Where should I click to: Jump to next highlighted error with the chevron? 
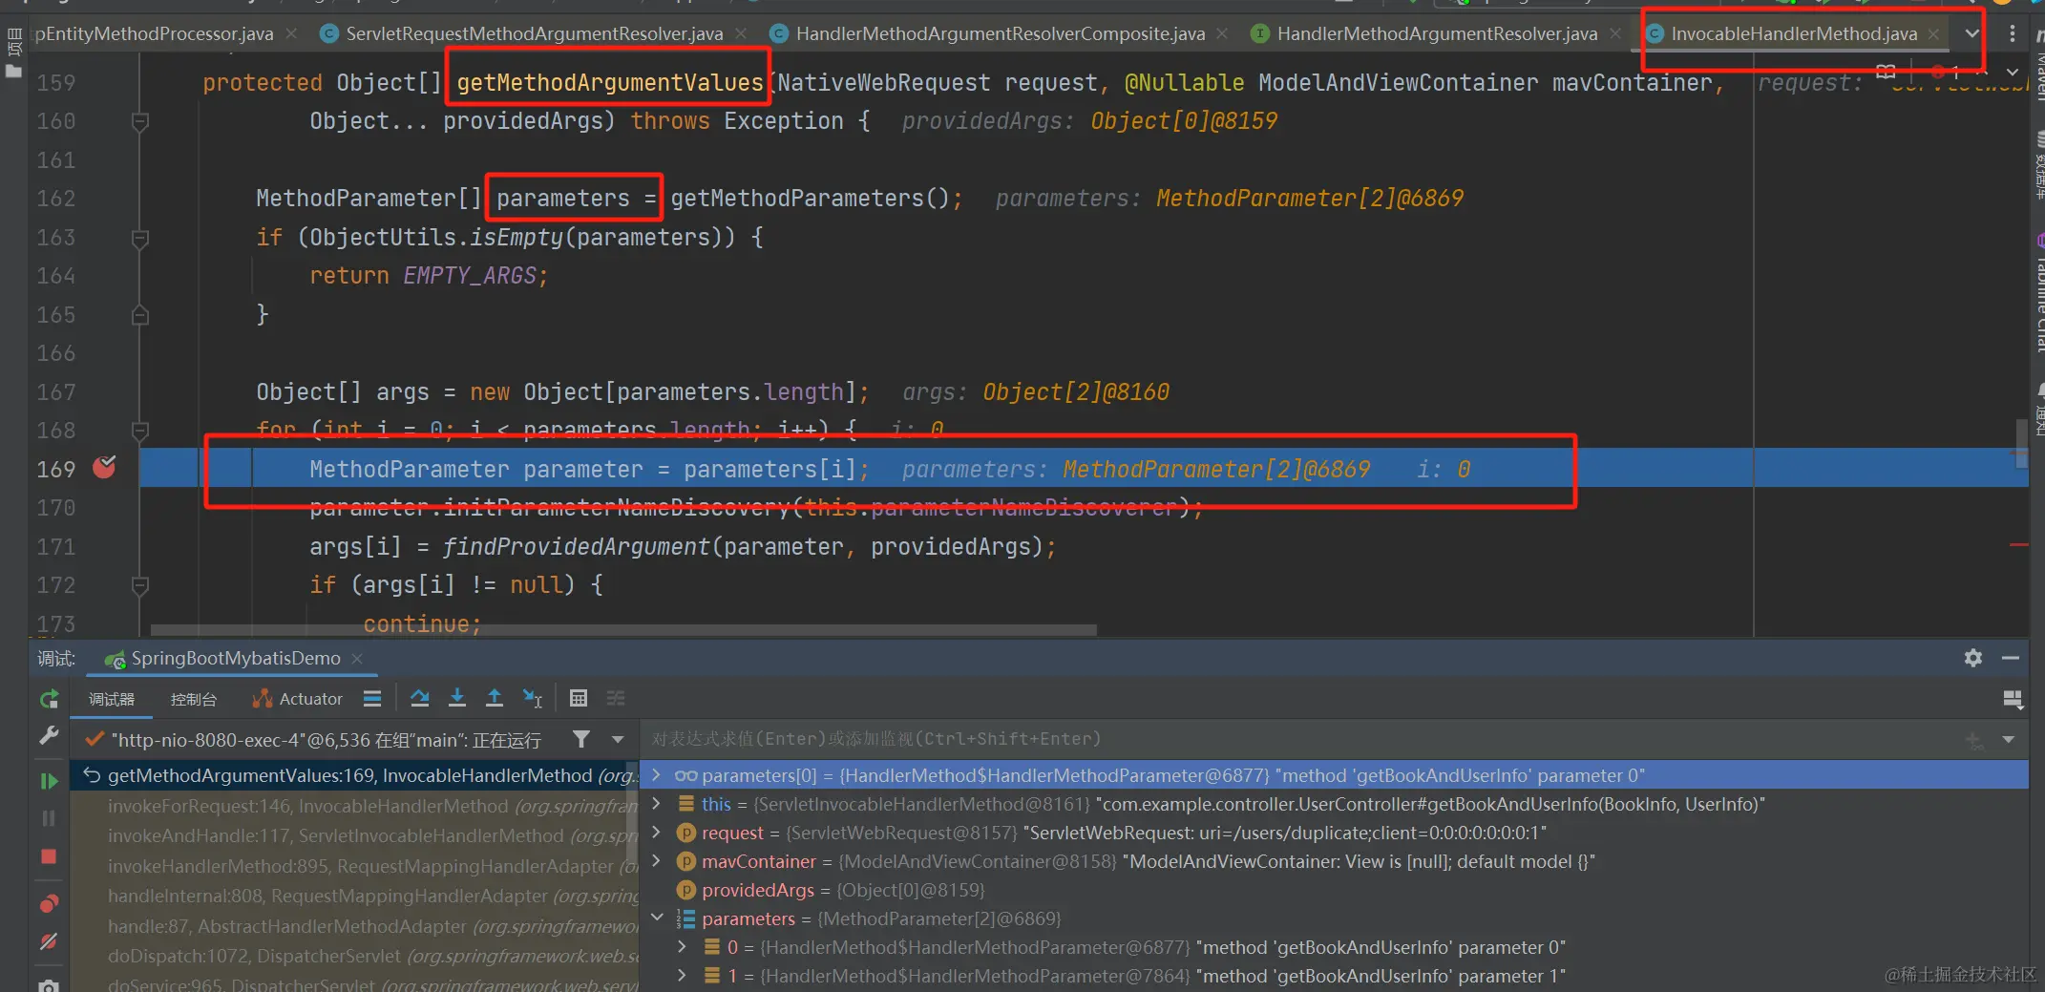click(2013, 72)
